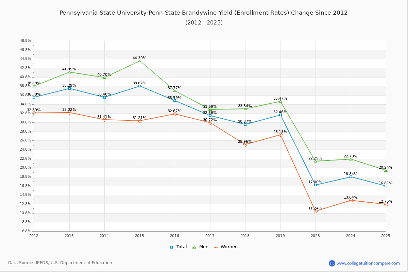Select Women 2024 data point 13.64%
Viewport: 408px width, 272px height.
(351, 200)
